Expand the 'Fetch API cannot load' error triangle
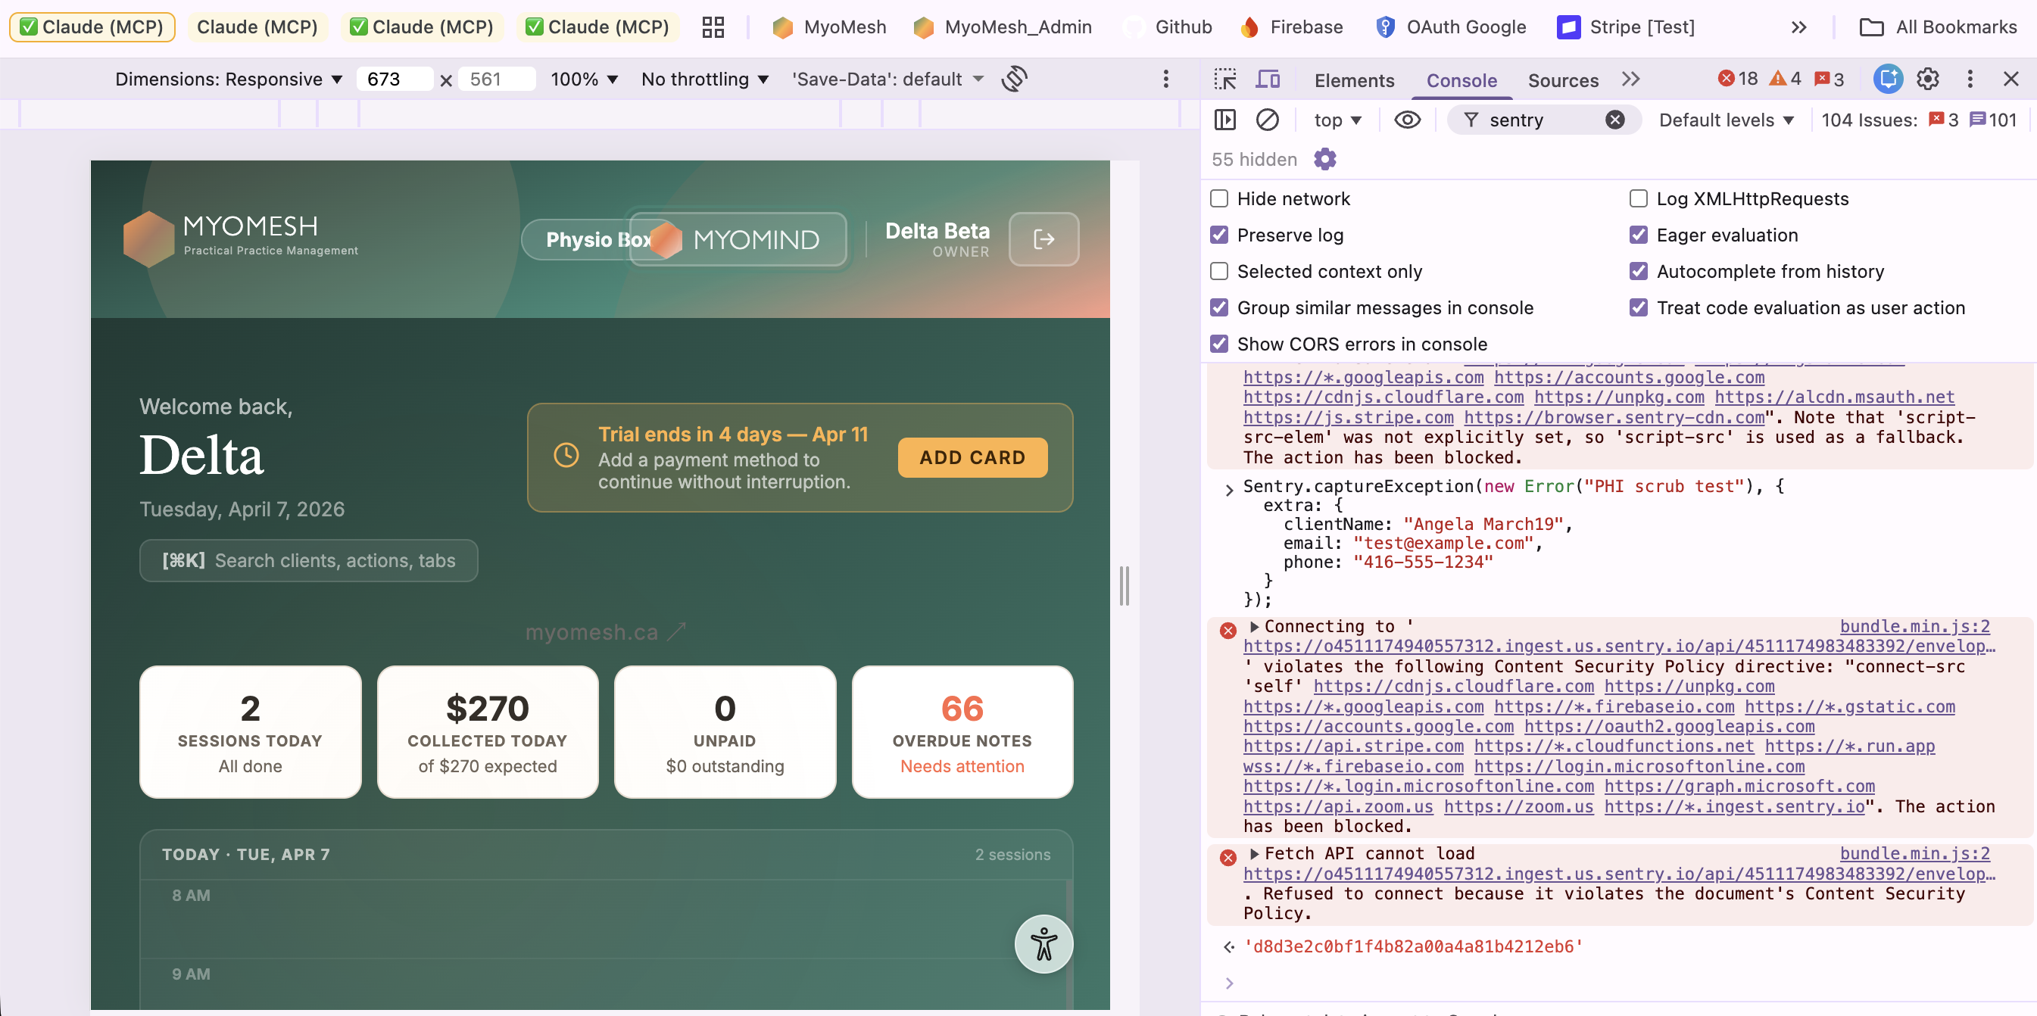This screenshot has height=1016, width=2037. coord(1253,854)
